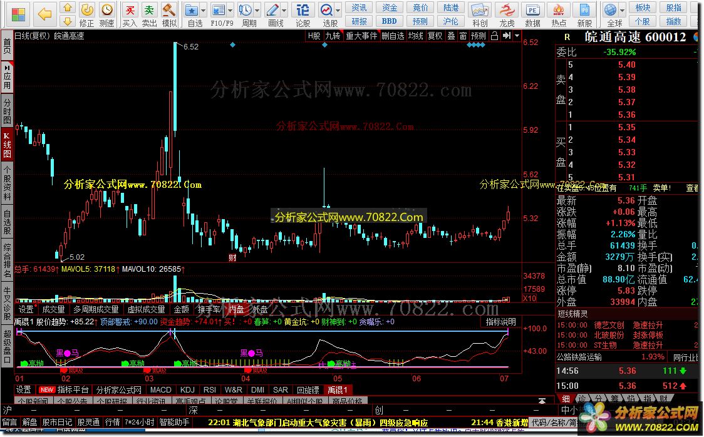This screenshot has height=437, width=704.
Task: Open the 科创 board chart icon
Action: coord(479,14)
